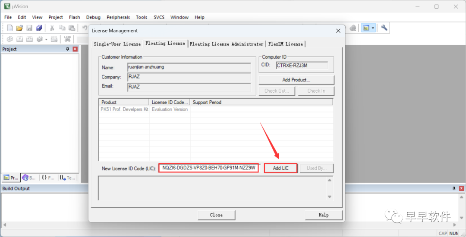Expand the window layout dropdown arrow
The image size is (466, 237).
373,28
